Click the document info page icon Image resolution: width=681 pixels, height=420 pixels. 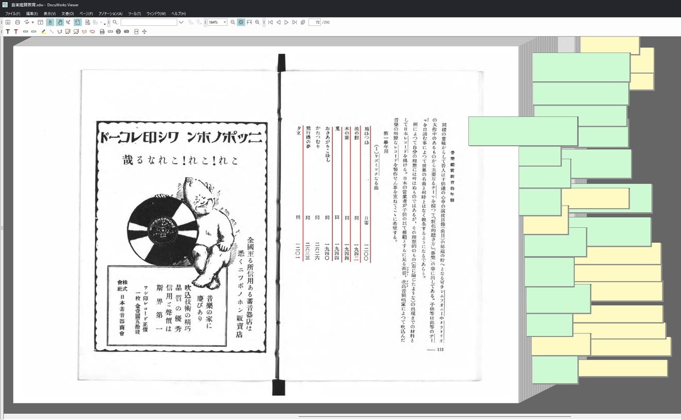88,22
